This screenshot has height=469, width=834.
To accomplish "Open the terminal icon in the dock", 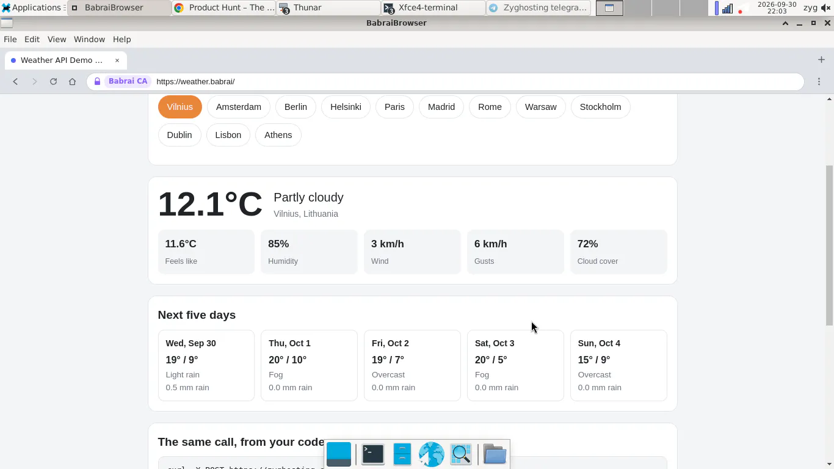I will pos(372,454).
